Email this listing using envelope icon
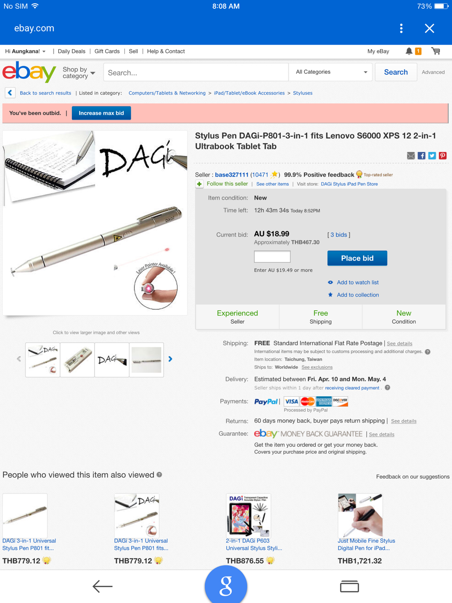The image size is (452, 603). (x=411, y=156)
